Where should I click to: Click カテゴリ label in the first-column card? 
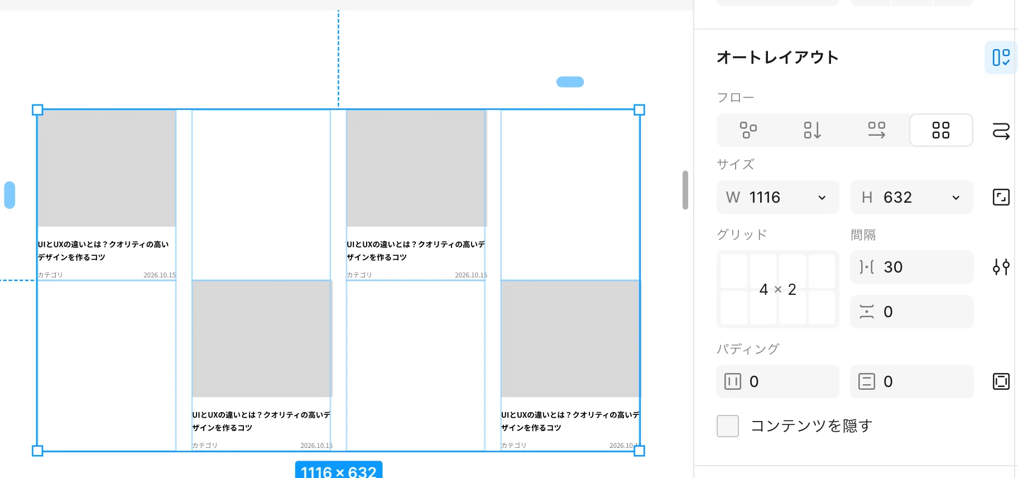[x=50, y=275]
